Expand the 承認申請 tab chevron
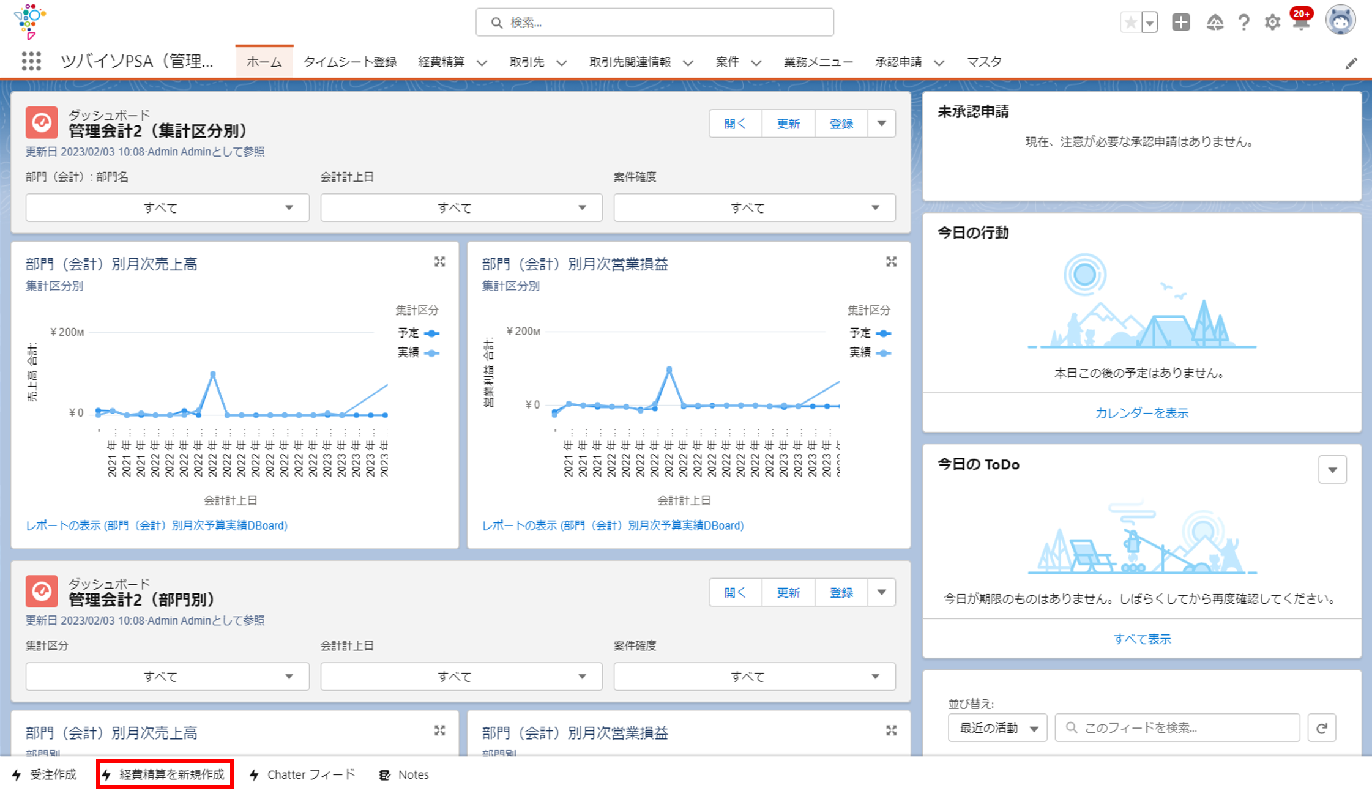1372x791 pixels. click(939, 62)
